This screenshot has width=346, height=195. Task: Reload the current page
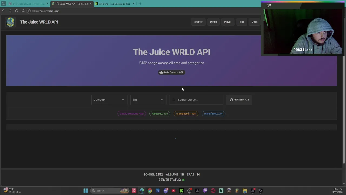16,11
